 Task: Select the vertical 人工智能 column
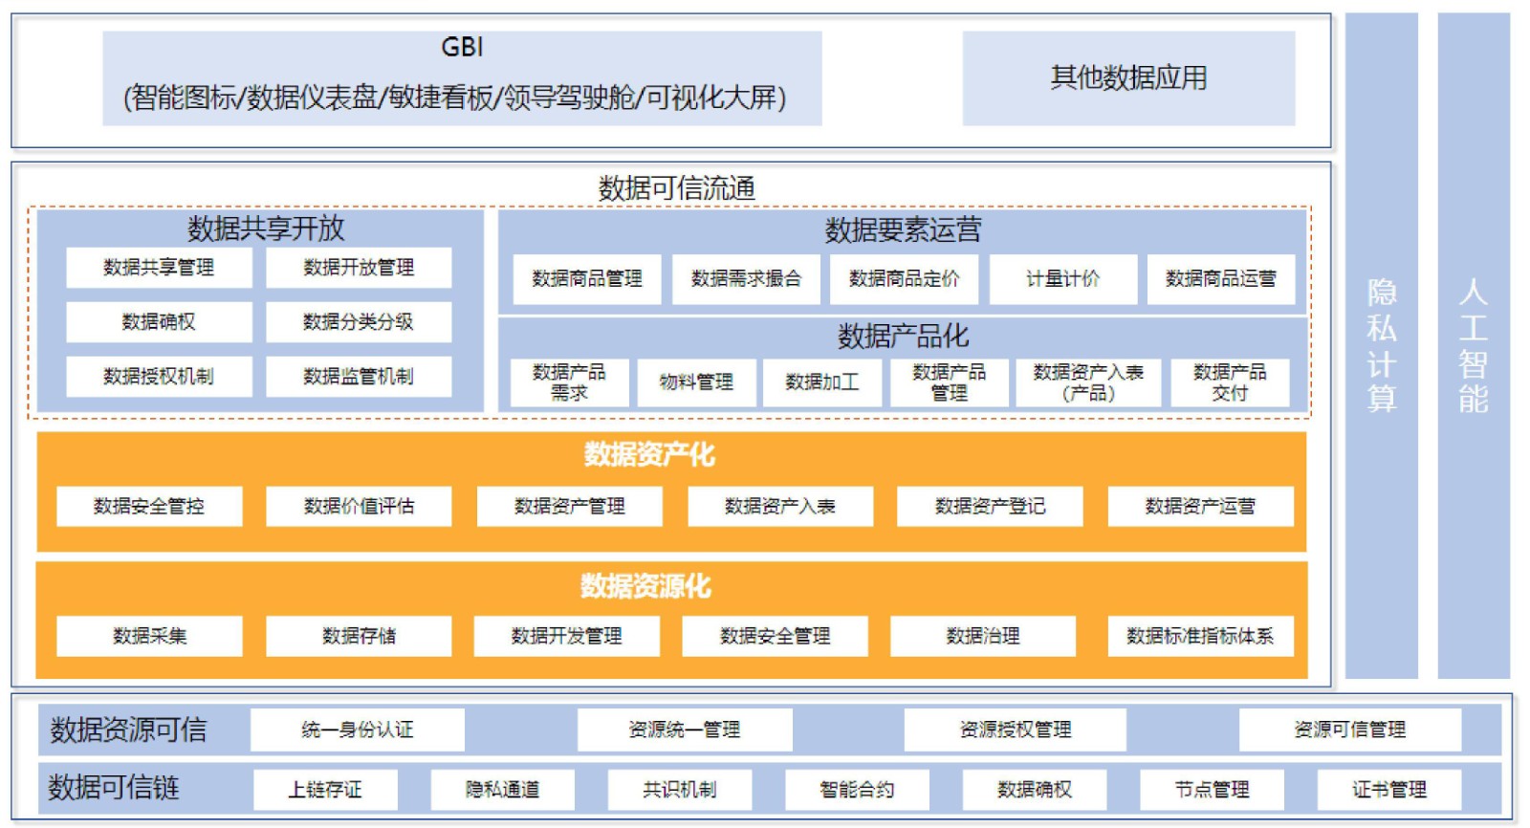(1474, 346)
